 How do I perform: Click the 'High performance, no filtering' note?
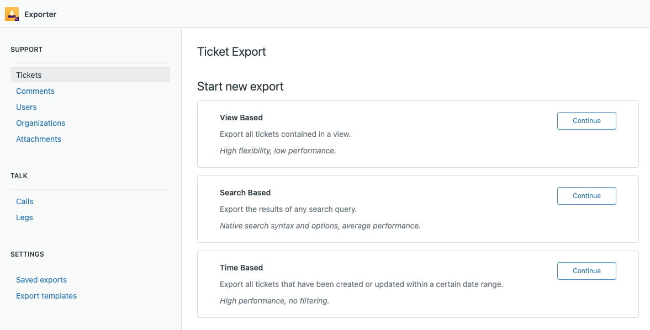coord(274,301)
